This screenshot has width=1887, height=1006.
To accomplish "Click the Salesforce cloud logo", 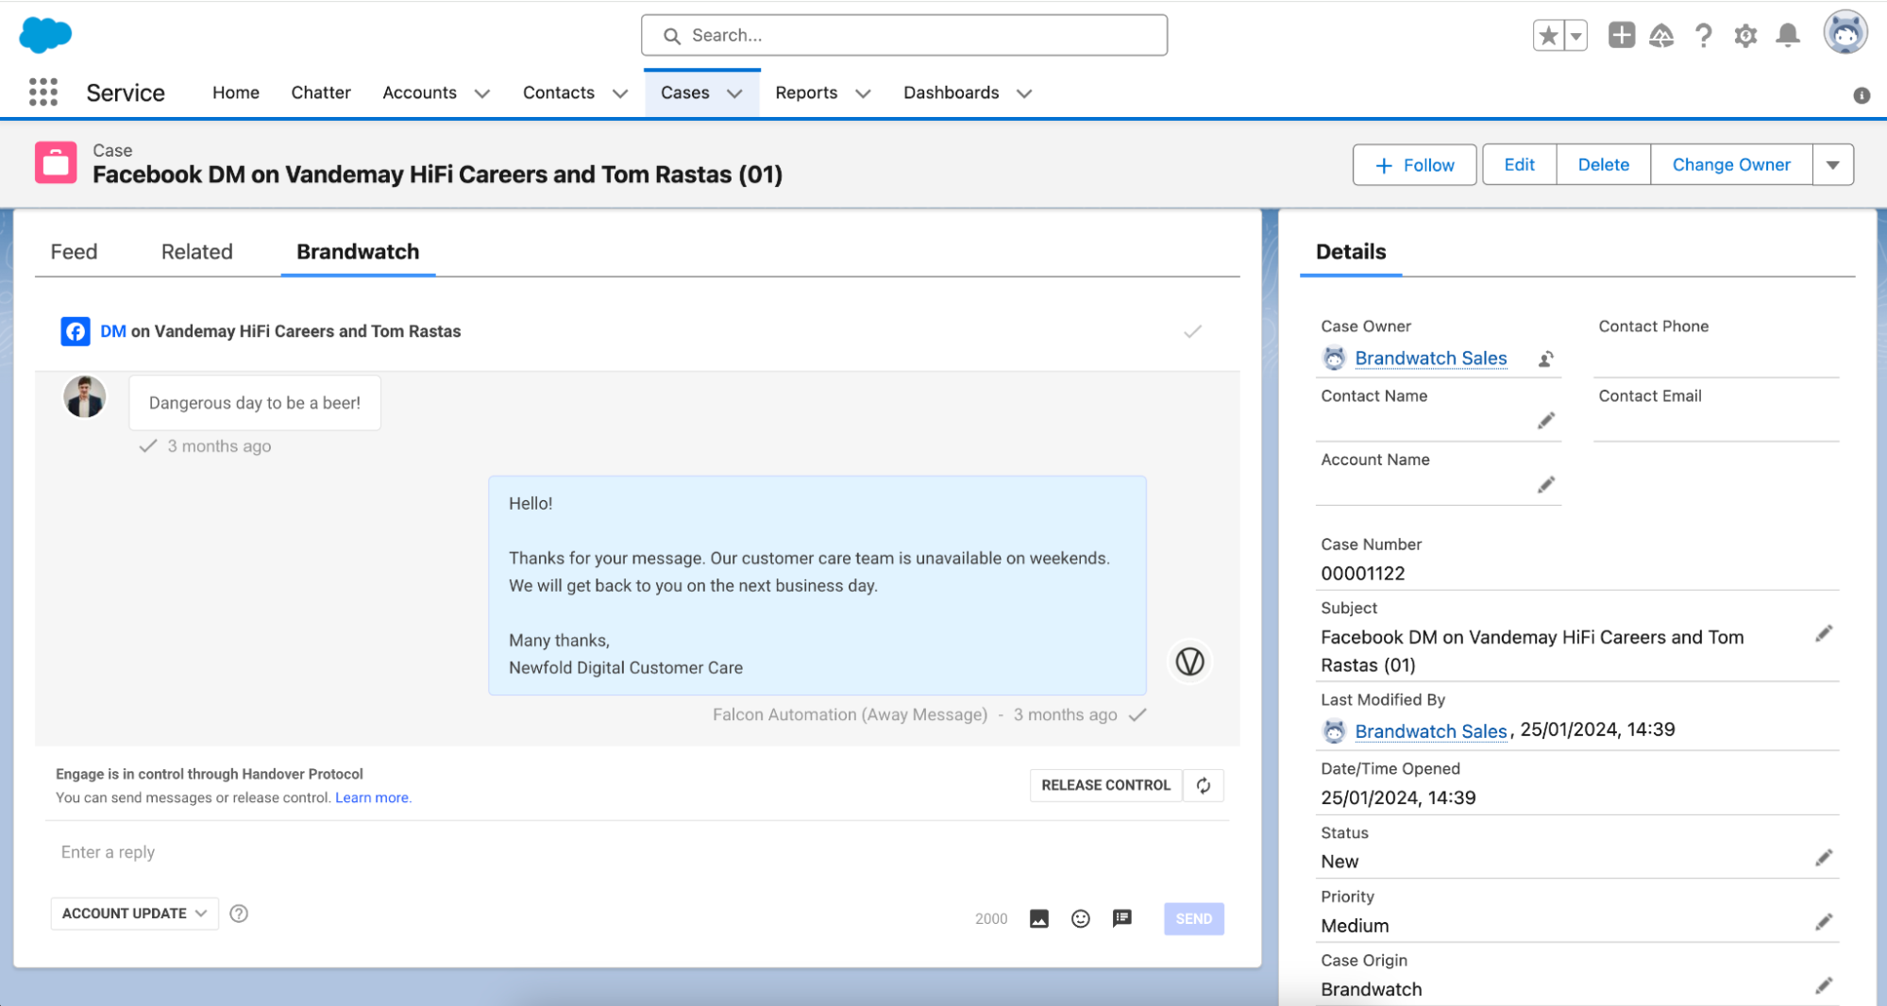I will tap(45, 35).
